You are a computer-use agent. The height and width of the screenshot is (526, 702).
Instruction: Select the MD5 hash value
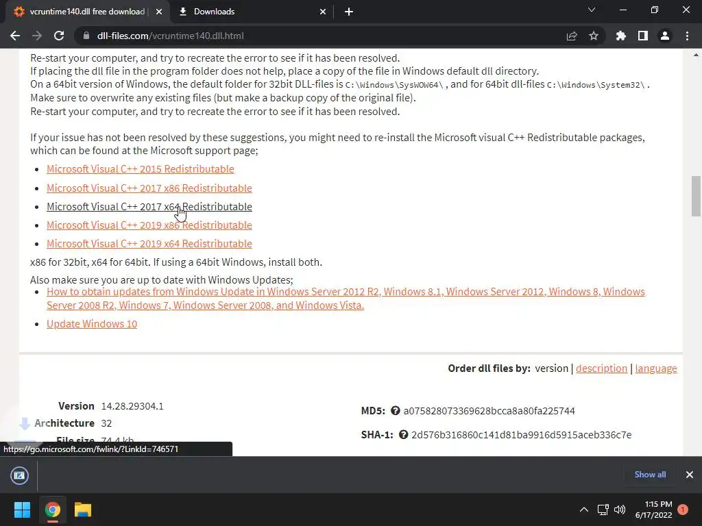(489, 411)
